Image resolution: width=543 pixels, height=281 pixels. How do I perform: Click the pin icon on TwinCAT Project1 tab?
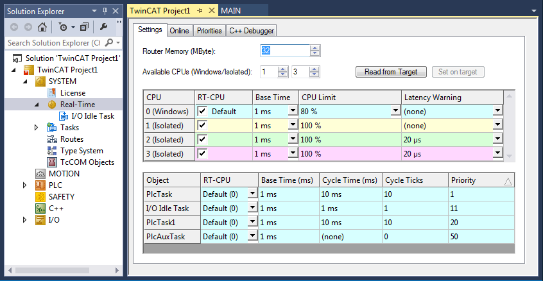tap(200, 11)
